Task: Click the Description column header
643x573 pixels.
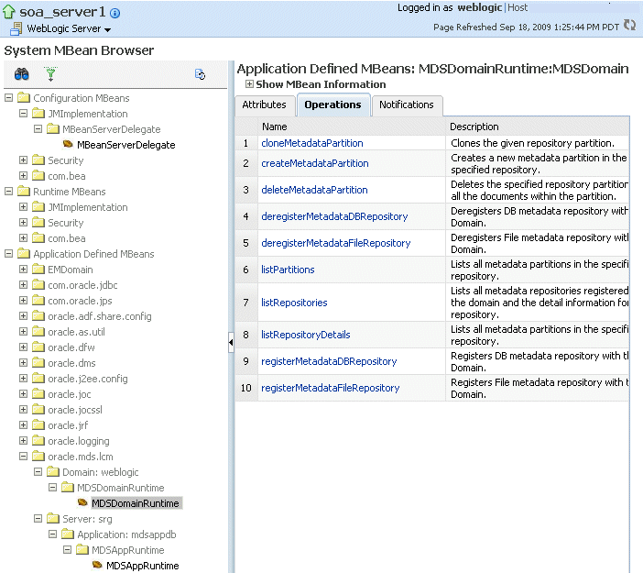Action: point(537,127)
